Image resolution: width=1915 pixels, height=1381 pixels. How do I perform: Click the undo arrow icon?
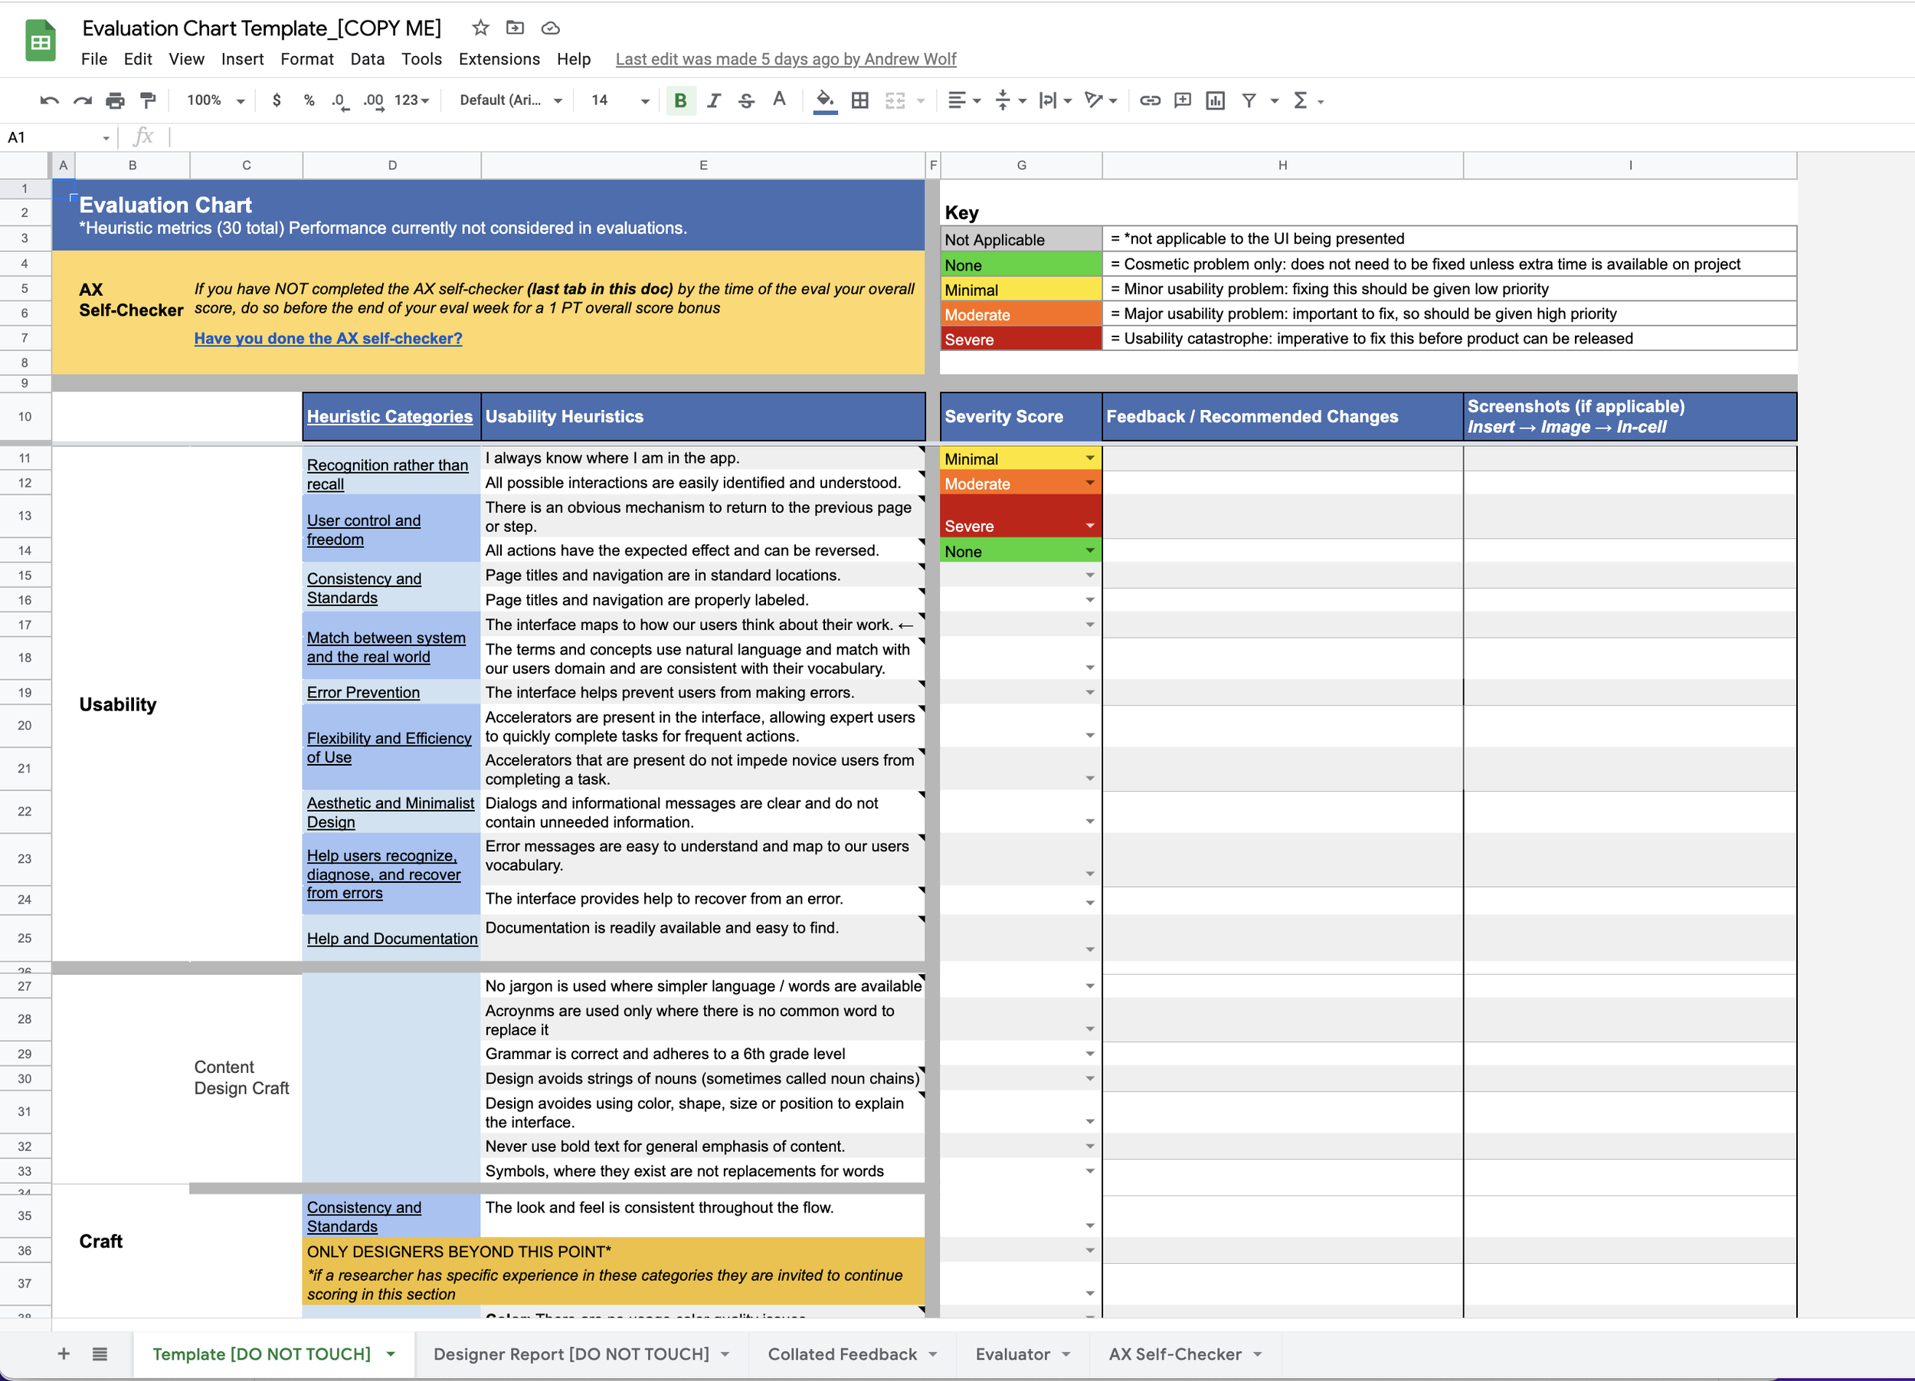coord(49,100)
